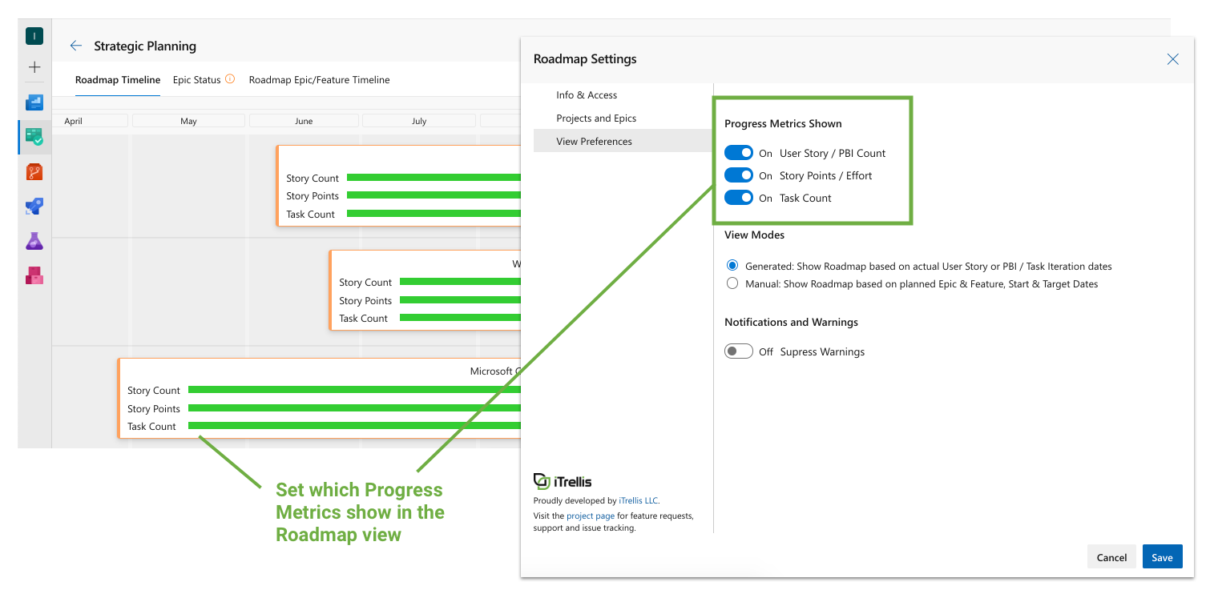Click the Progress Metrics Shown heading
This screenshot has width=1214, height=614.
pos(783,123)
